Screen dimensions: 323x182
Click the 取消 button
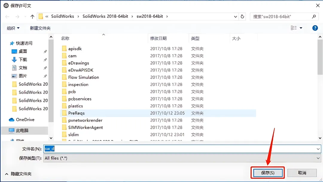(302, 173)
